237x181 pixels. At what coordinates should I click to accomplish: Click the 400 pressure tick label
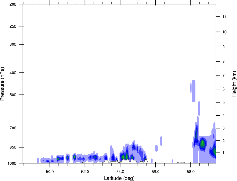[x=13, y=73]
